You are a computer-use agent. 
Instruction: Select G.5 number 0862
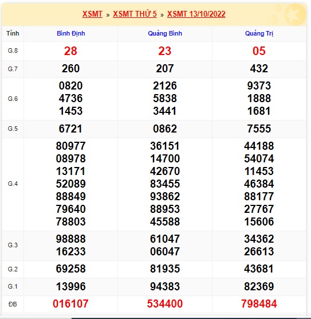[165, 129]
